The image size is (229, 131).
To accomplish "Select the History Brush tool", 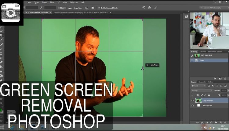I will tap(1, 58).
